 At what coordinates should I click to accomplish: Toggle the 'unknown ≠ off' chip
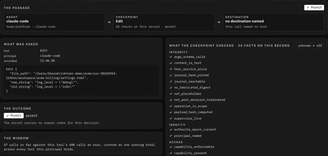coord(310,46)
